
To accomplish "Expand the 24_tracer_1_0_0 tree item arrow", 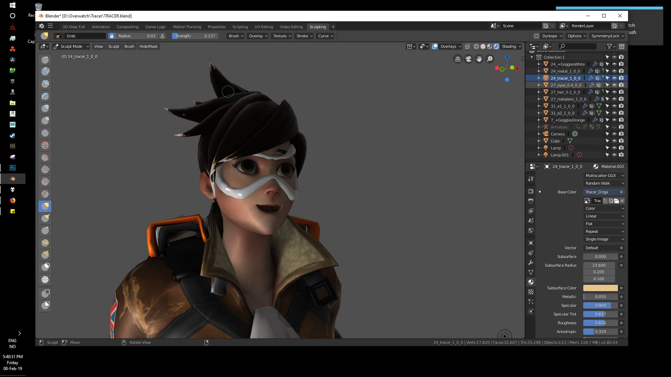I will [x=539, y=78].
